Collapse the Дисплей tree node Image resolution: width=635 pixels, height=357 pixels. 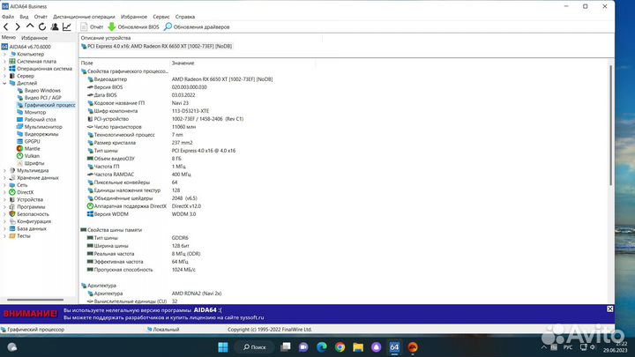5,83
